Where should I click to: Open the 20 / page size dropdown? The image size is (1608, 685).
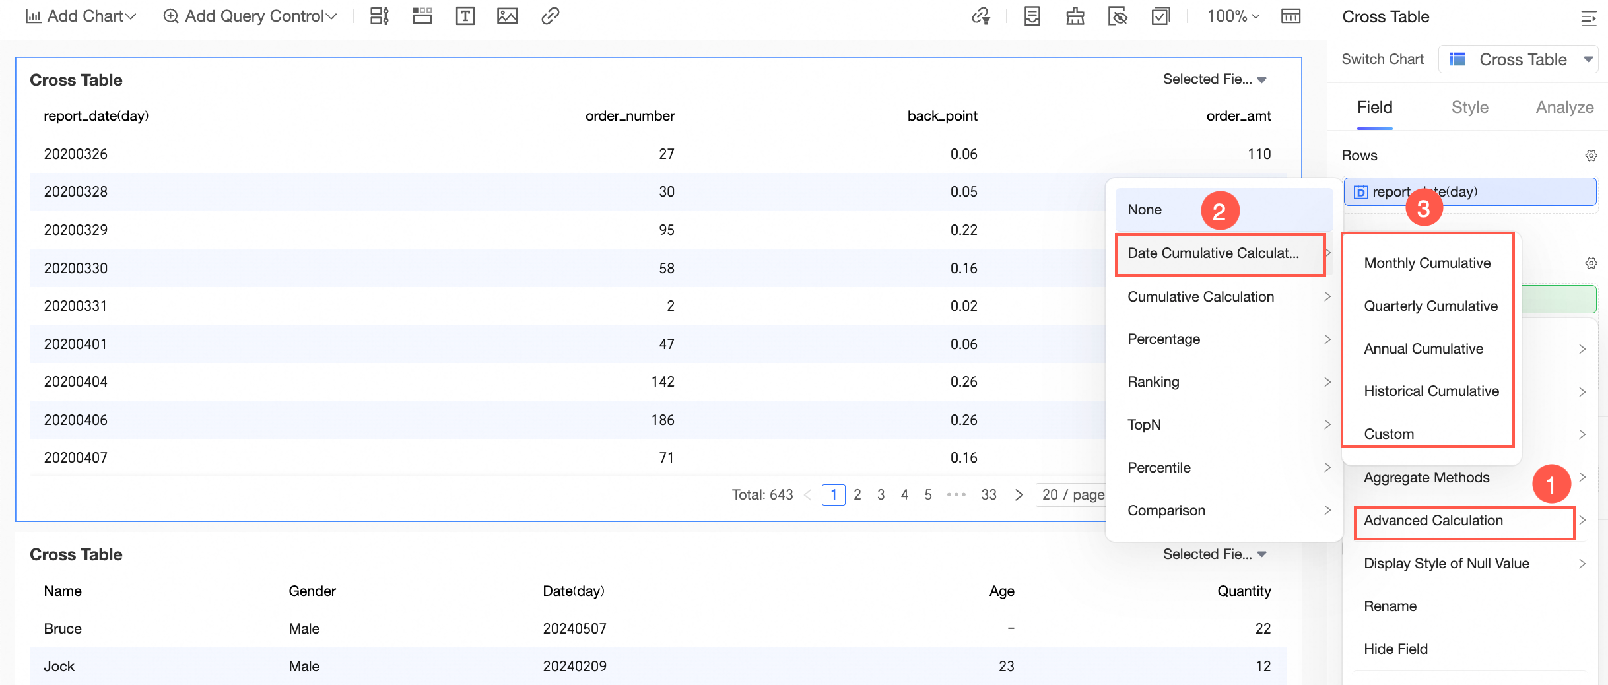click(1072, 495)
